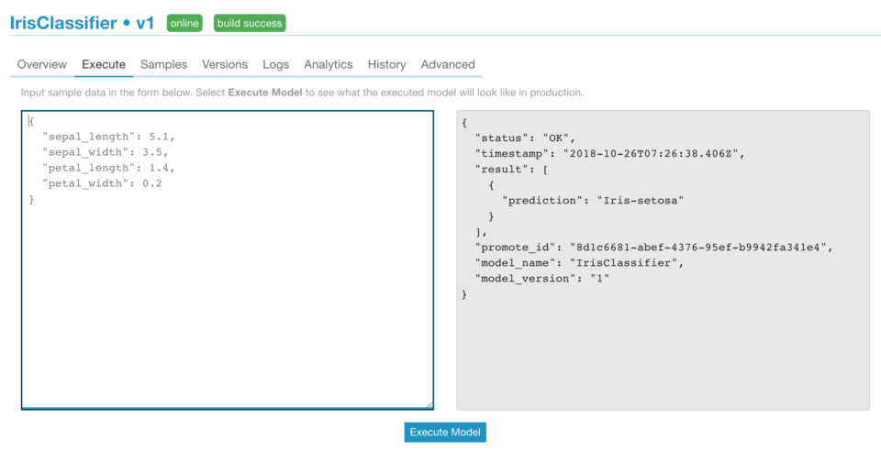This screenshot has height=452, width=881.
Task: Select the Execute tab
Action: (104, 64)
